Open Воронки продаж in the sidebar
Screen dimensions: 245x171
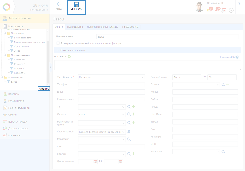pyautogui.click(x=18, y=121)
